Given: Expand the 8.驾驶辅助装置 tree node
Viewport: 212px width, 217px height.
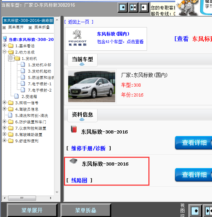Looking at the screenshot, I should coord(5,134).
